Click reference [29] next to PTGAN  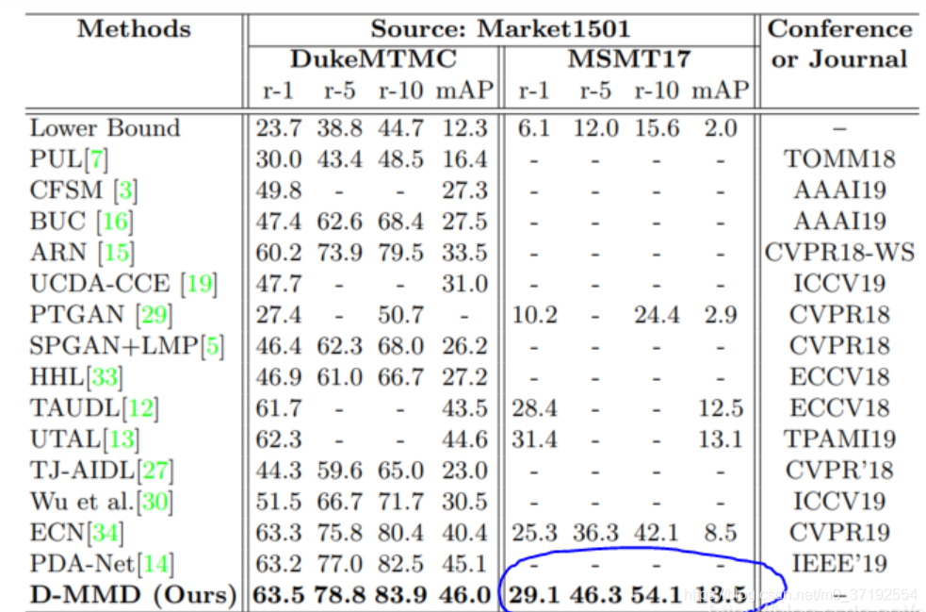154,315
